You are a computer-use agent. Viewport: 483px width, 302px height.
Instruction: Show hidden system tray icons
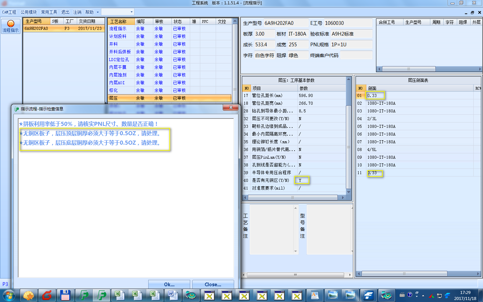pos(423,296)
